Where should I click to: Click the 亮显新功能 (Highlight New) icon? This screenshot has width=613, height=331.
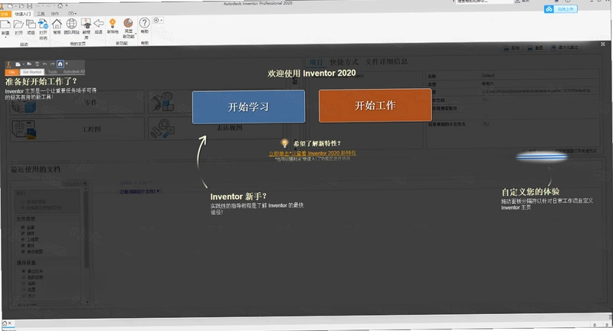[128, 23]
